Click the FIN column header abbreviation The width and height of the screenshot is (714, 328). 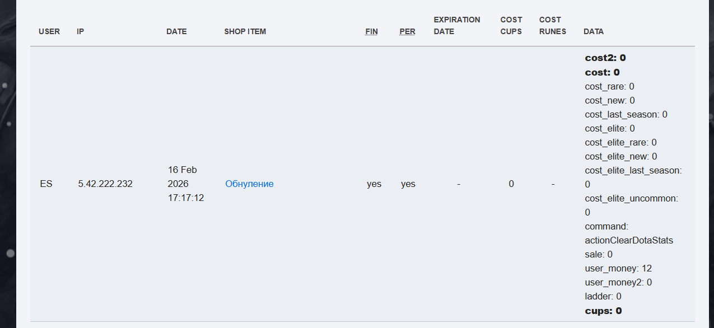pyautogui.click(x=371, y=31)
